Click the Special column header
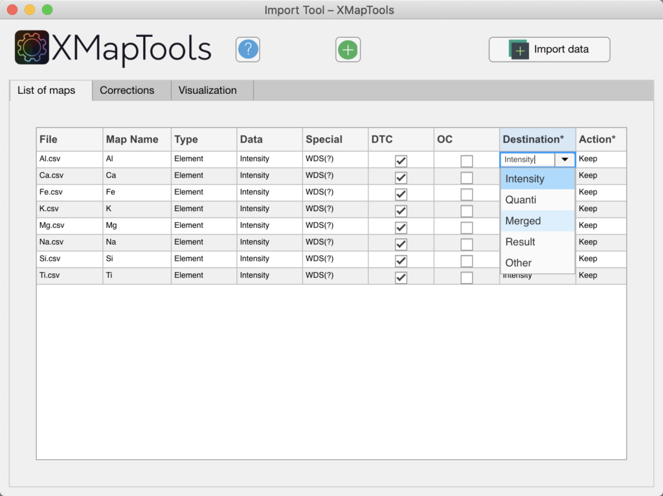Viewport: 663px width, 496px height. (335, 139)
